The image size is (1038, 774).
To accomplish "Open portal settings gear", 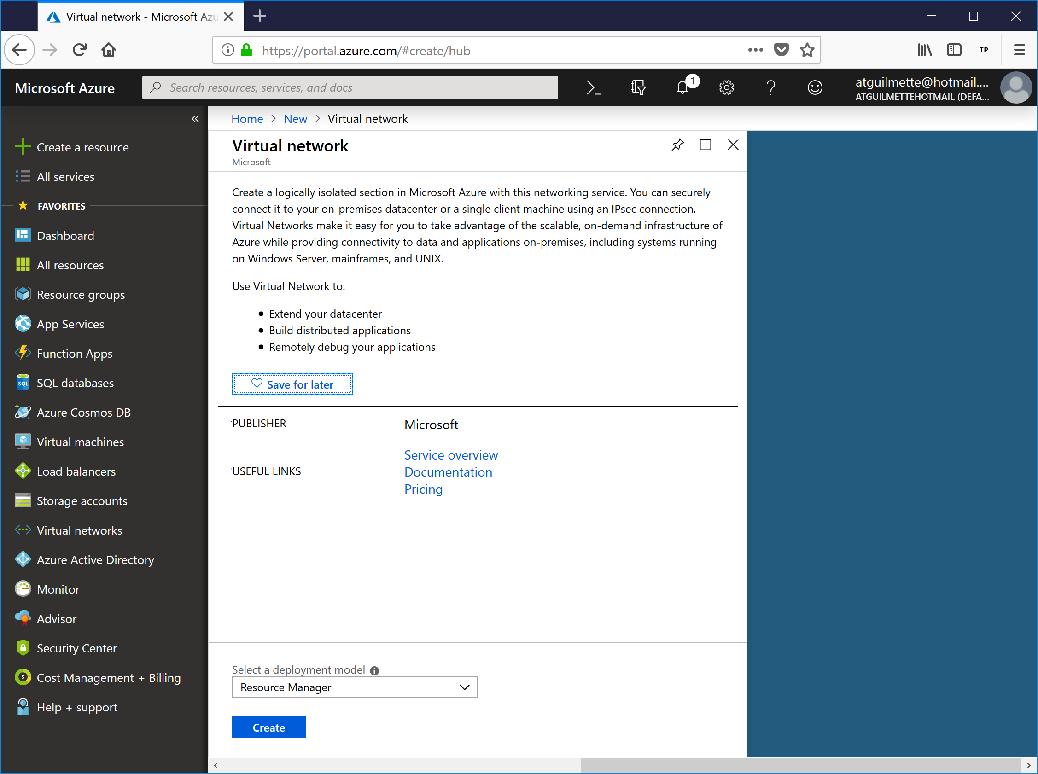I will click(x=726, y=87).
